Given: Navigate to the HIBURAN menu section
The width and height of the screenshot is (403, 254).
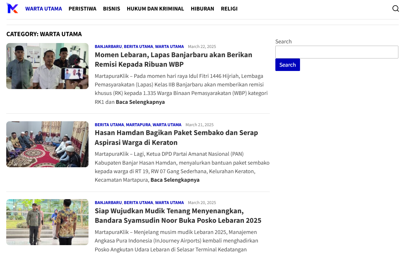Looking at the screenshot, I should pyautogui.click(x=202, y=9).
